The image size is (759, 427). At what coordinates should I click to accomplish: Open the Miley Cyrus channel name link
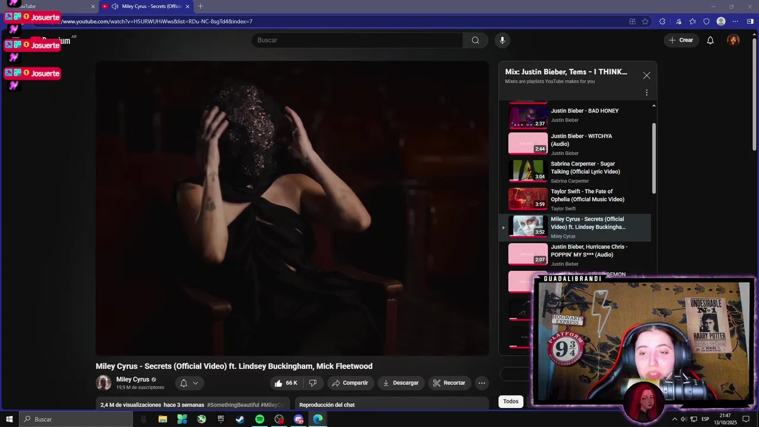point(133,380)
